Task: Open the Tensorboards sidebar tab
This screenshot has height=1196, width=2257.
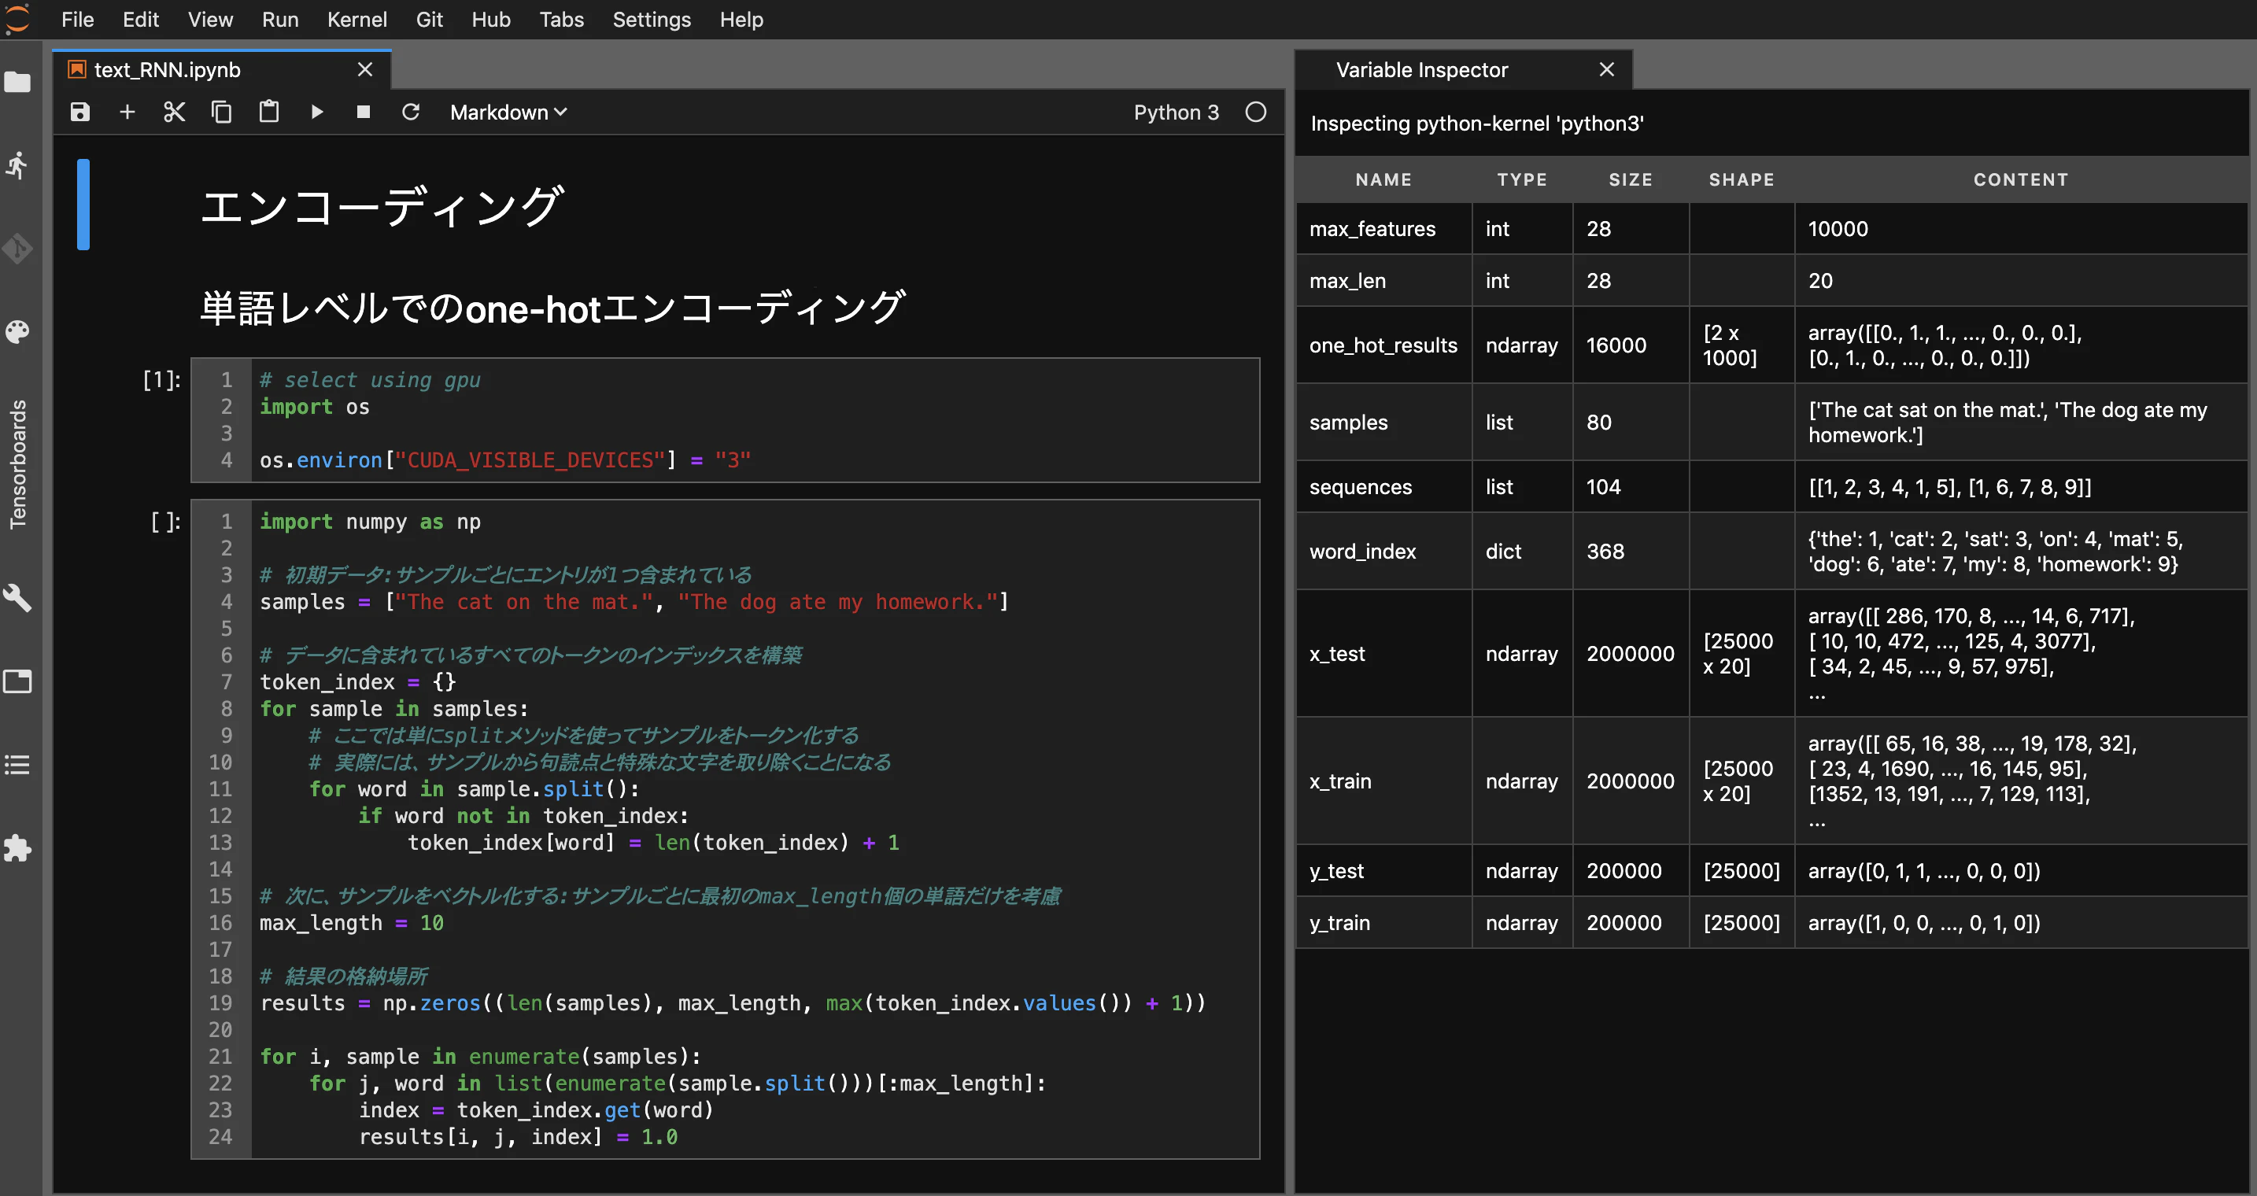Action: click(x=17, y=464)
